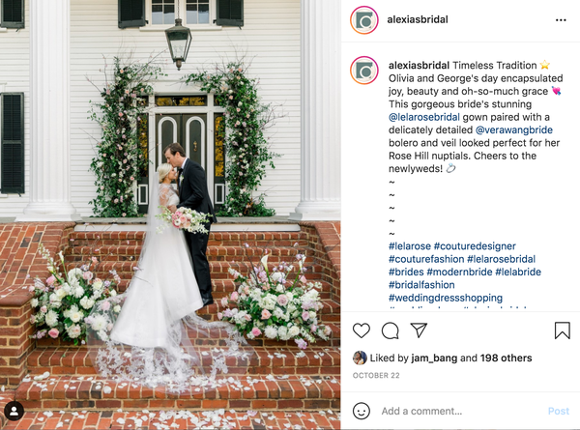Save post with the bookmark icon
The image size is (580, 430).
click(562, 330)
